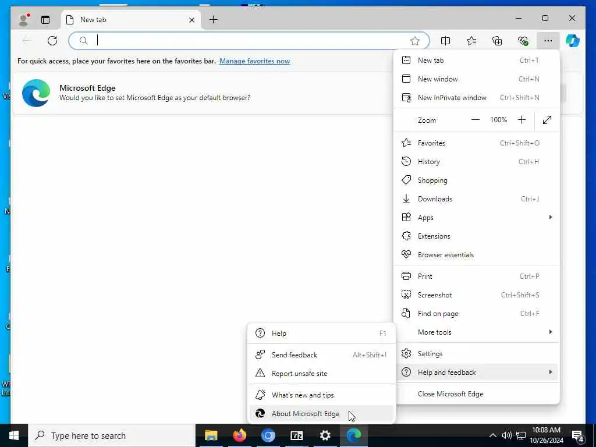Open Extensions menu item
Image resolution: width=596 pixels, height=447 pixels.
point(477,236)
